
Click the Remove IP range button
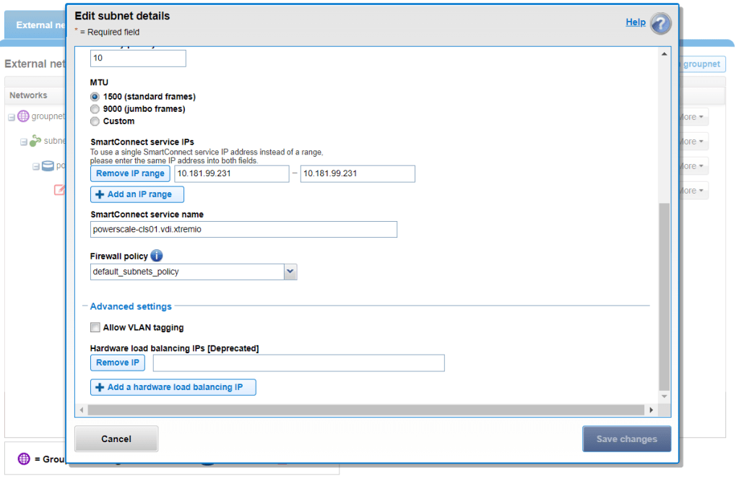(130, 174)
